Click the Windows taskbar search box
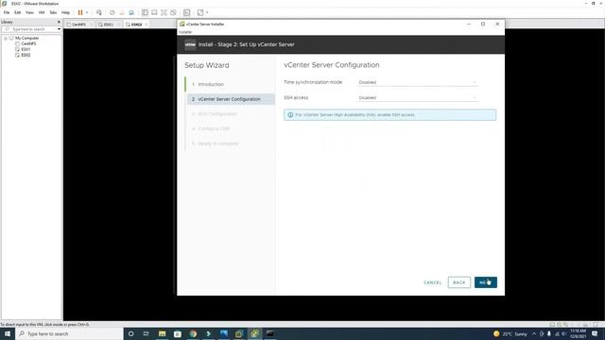Viewport: 605px width, 340px height. pos(69,333)
